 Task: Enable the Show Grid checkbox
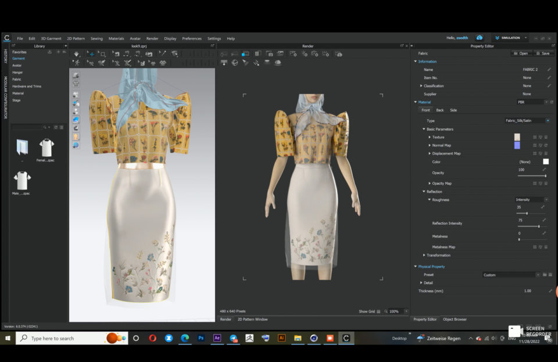click(378, 311)
